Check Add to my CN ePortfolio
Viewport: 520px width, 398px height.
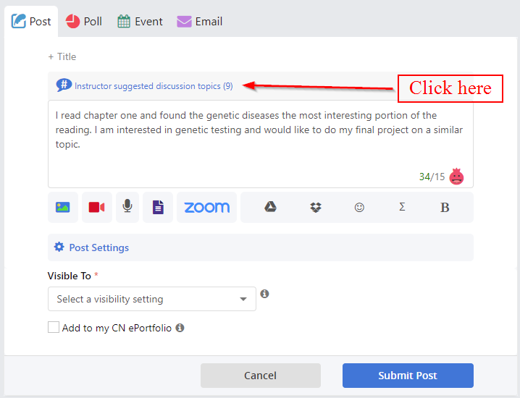(54, 327)
